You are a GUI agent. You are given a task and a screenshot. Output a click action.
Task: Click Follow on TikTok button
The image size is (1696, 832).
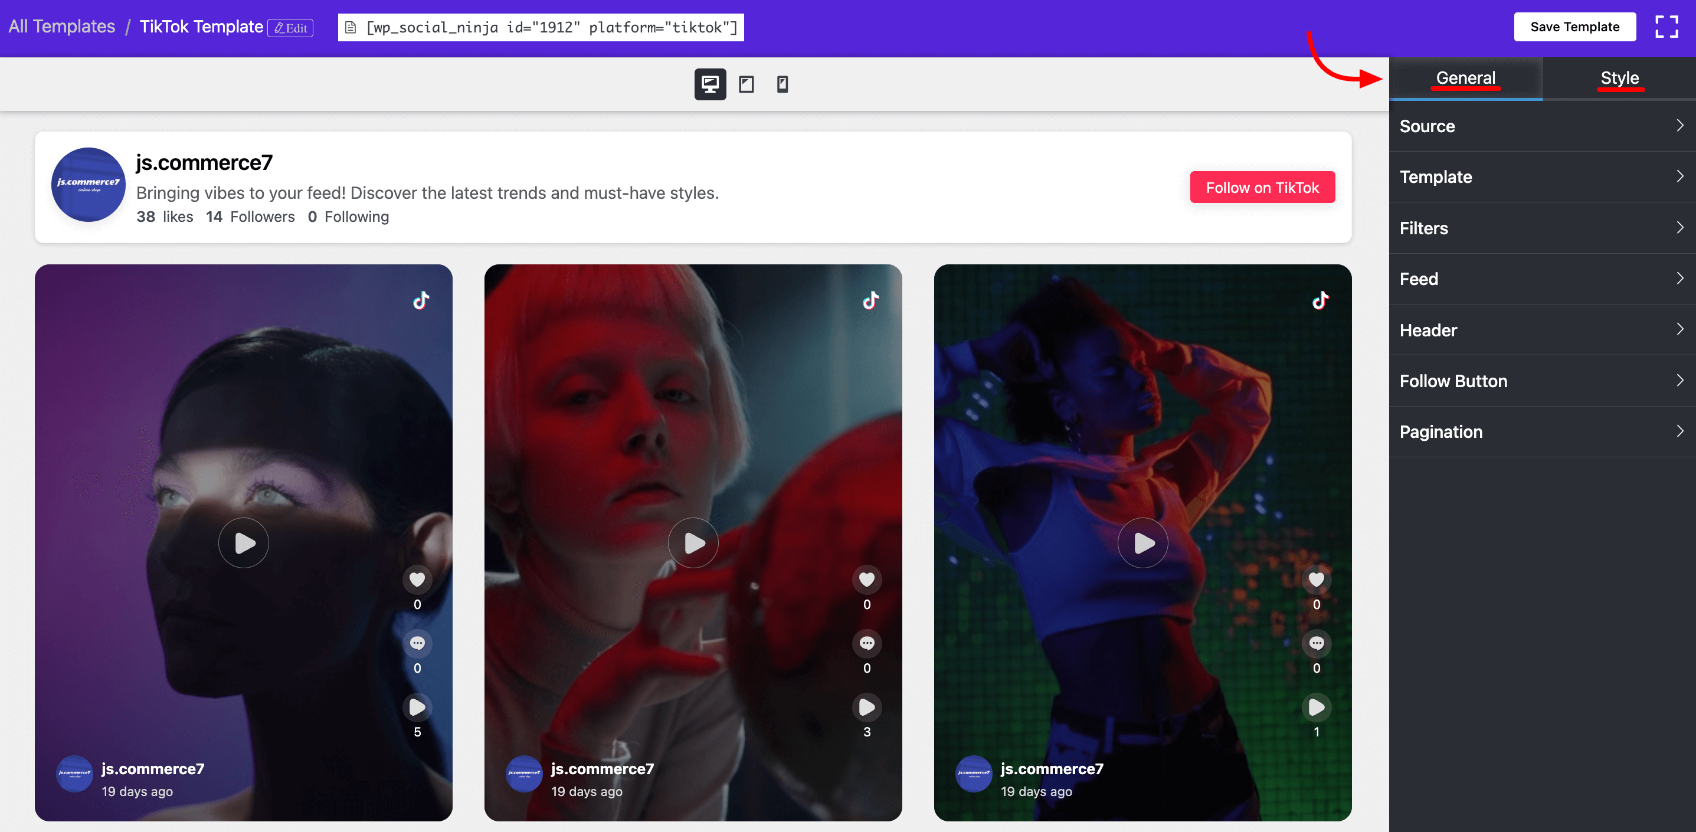1262,188
